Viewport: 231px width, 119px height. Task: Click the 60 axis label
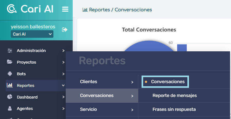(171, 43)
